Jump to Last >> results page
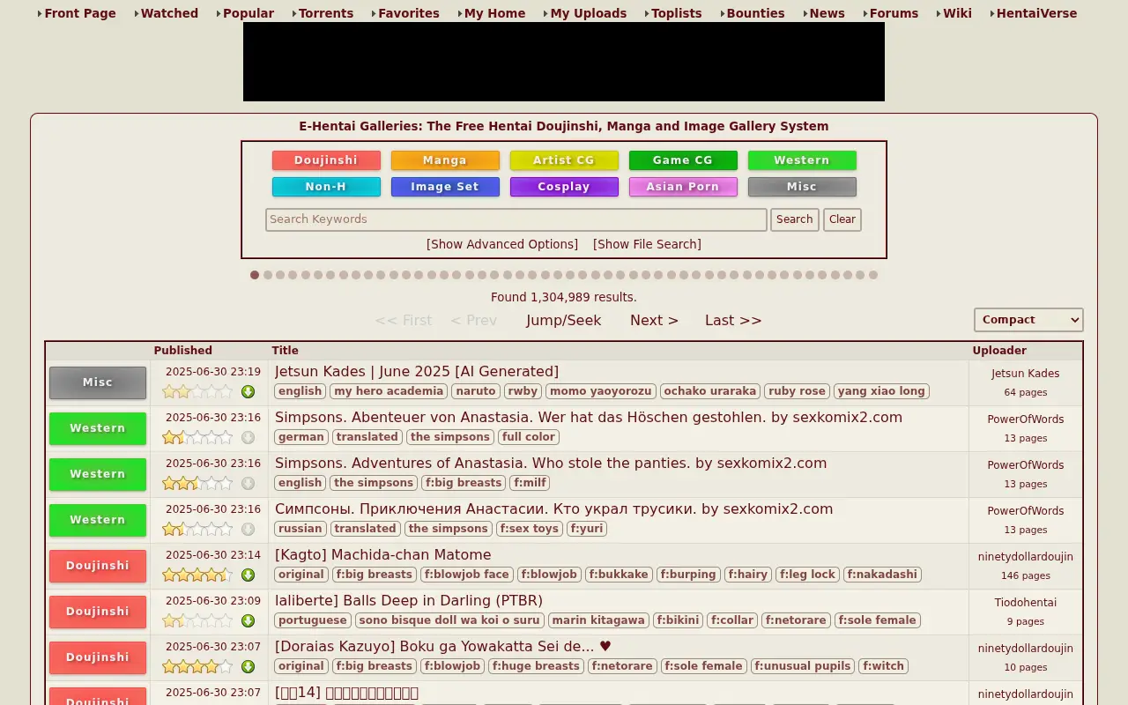This screenshot has height=705, width=1128. point(733,320)
